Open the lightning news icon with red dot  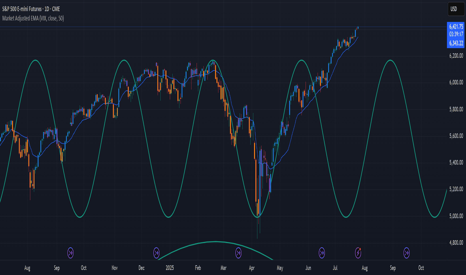pos(358,253)
